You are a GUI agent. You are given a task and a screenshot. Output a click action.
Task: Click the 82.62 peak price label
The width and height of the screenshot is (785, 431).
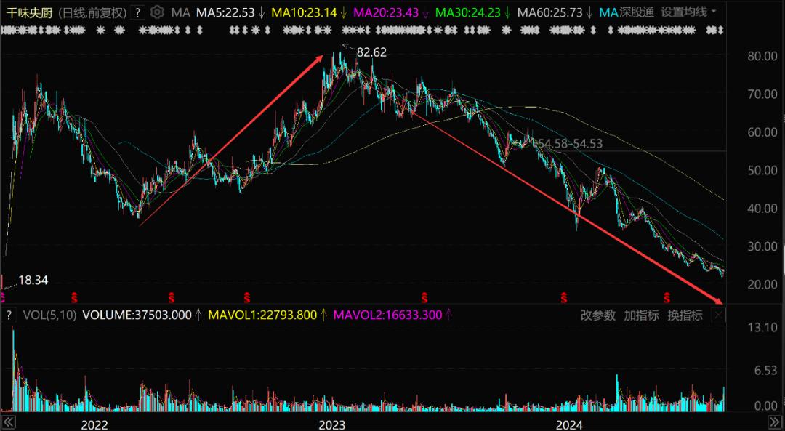tap(371, 52)
